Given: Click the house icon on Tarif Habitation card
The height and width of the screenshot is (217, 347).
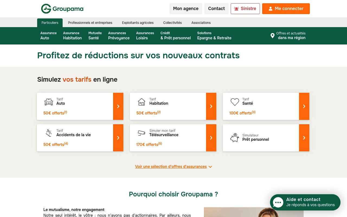Looking at the screenshot, I should [x=142, y=102].
